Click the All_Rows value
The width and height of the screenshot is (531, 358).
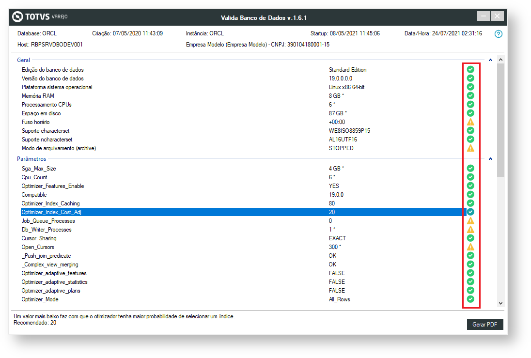pyautogui.click(x=339, y=299)
